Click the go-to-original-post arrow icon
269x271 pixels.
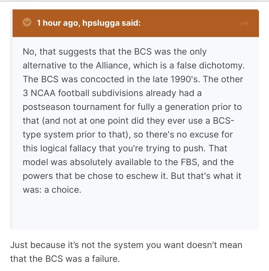pos(245,23)
